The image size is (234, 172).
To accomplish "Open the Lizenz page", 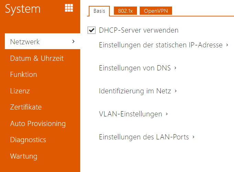I will click(20, 91).
